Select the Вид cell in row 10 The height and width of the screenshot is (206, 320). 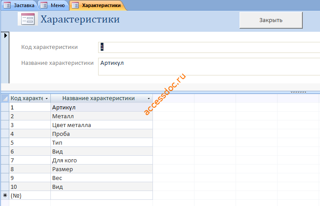tap(101, 187)
